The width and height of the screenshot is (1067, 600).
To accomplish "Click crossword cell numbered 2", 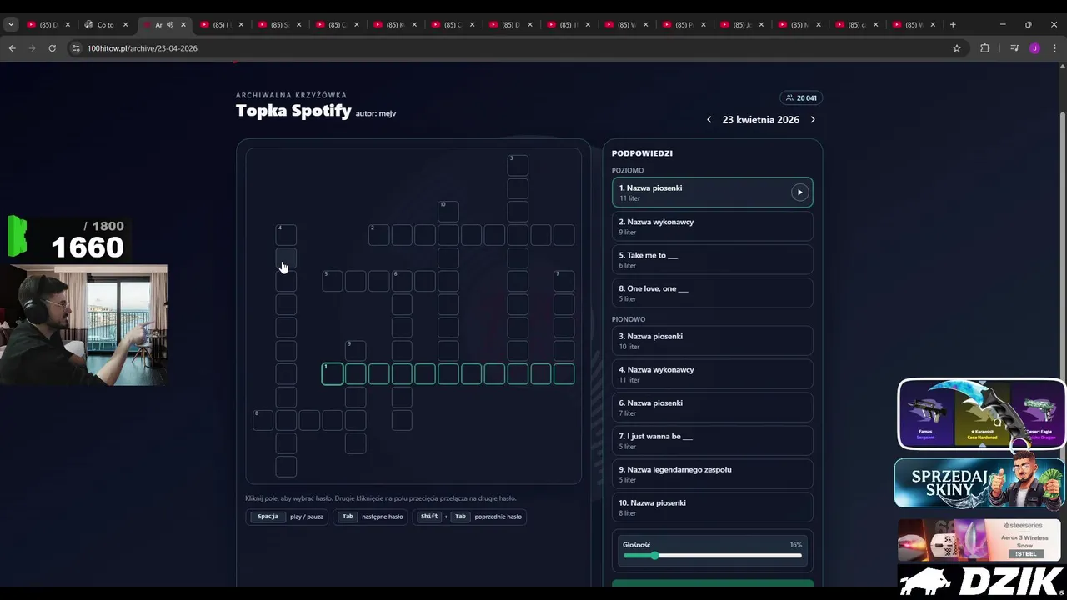I will 378,234.
